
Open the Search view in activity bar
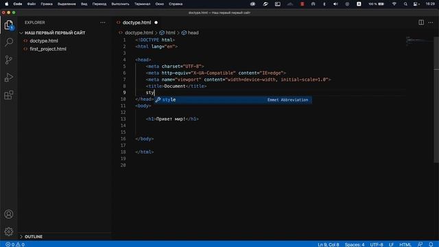pos(9,43)
